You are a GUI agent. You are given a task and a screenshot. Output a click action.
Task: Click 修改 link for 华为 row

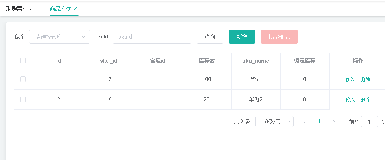coord(350,79)
